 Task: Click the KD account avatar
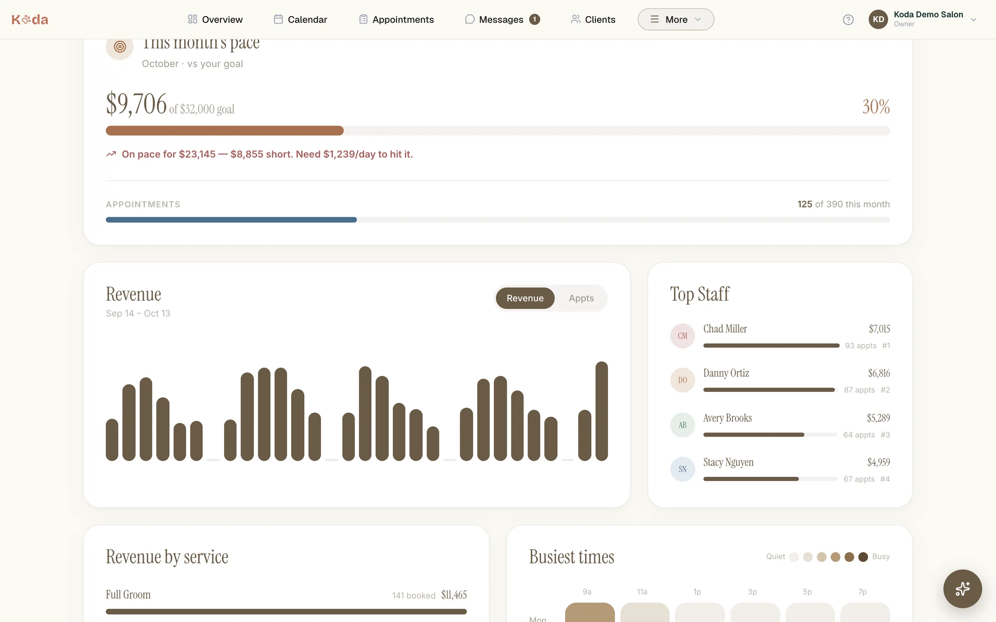pyautogui.click(x=878, y=19)
